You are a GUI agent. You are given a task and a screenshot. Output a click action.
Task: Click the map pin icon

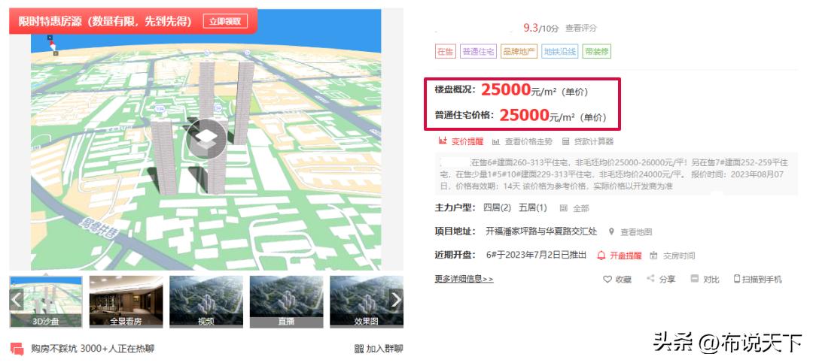coord(611,232)
